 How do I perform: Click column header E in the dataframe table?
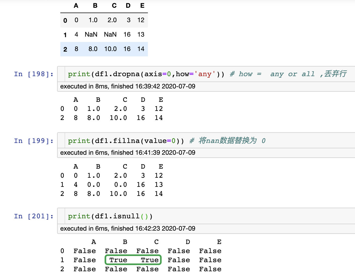(142, 6)
